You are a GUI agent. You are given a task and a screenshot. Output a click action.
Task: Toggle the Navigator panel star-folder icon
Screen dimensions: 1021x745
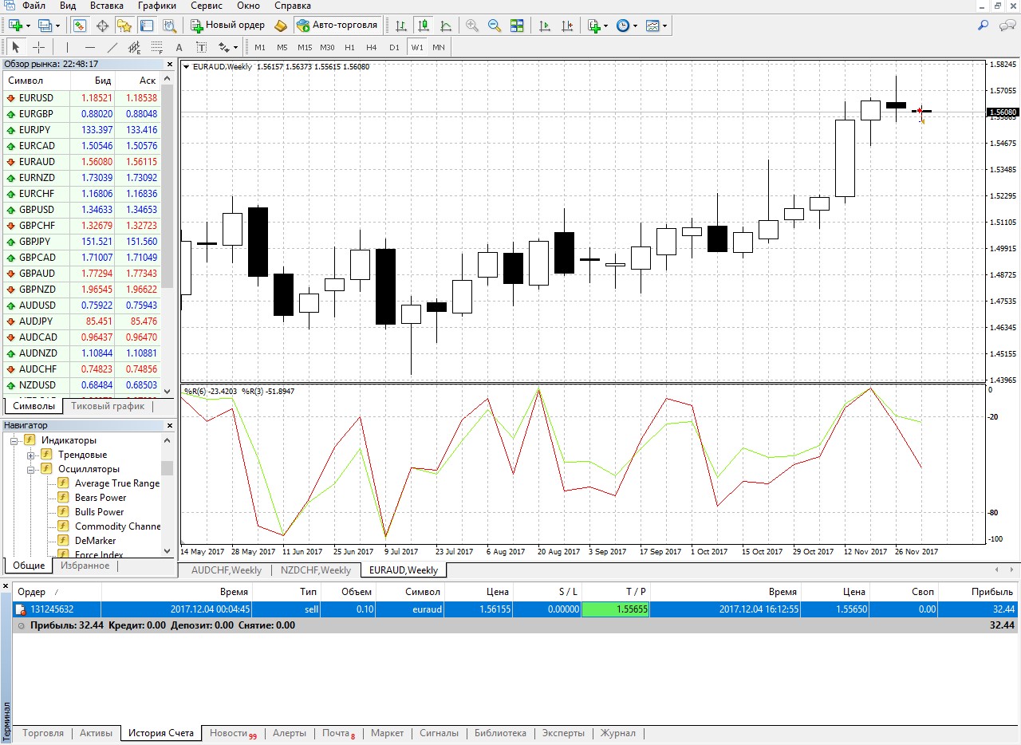[x=124, y=26]
